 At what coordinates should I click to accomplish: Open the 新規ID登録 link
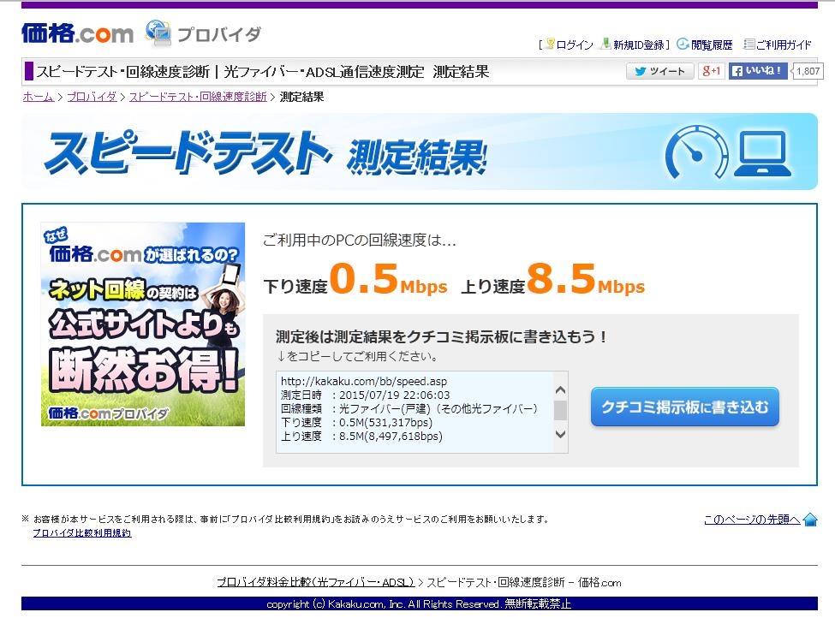pyautogui.click(x=639, y=45)
